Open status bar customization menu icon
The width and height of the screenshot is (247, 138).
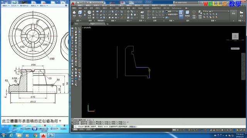pos(244,130)
